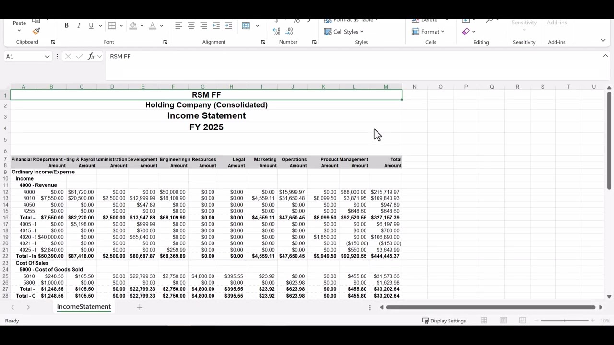Select column N header
This screenshot has width=614, height=345.
(x=415, y=87)
